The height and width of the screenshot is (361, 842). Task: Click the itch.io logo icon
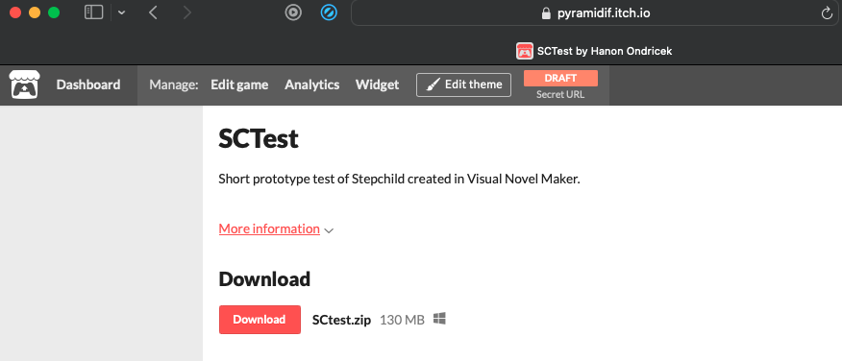tap(24, 84)
